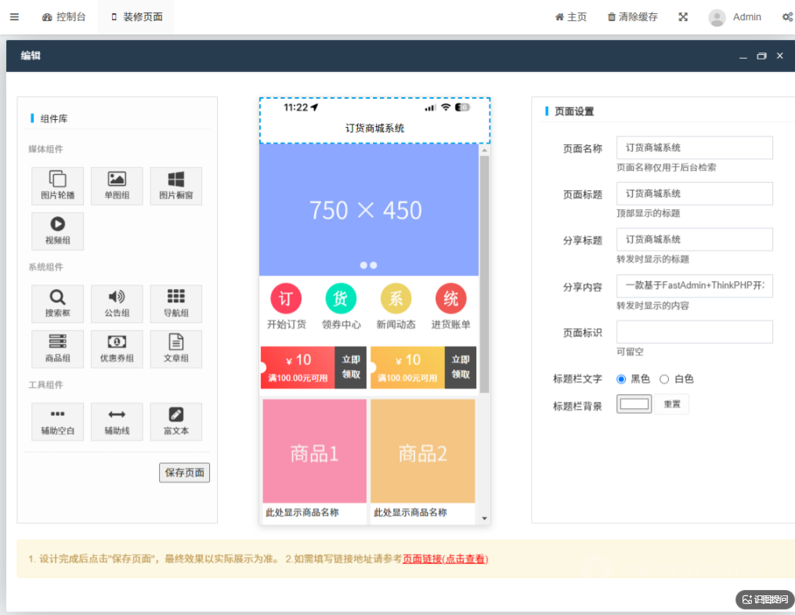Add the 图片橱窗 image window component

click(x=176, y=186)
